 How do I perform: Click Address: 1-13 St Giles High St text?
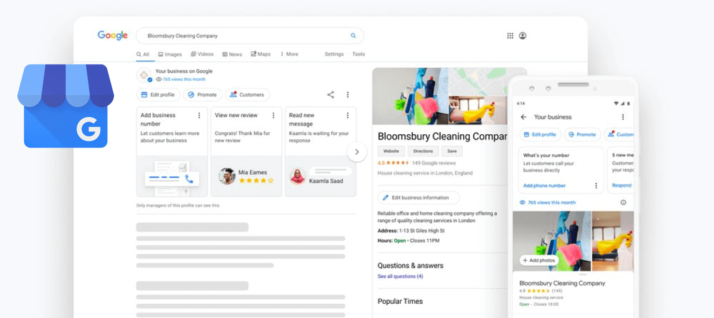[x=411, y=230]
